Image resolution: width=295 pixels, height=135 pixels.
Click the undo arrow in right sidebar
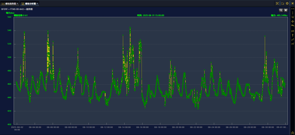coord(293,26)
